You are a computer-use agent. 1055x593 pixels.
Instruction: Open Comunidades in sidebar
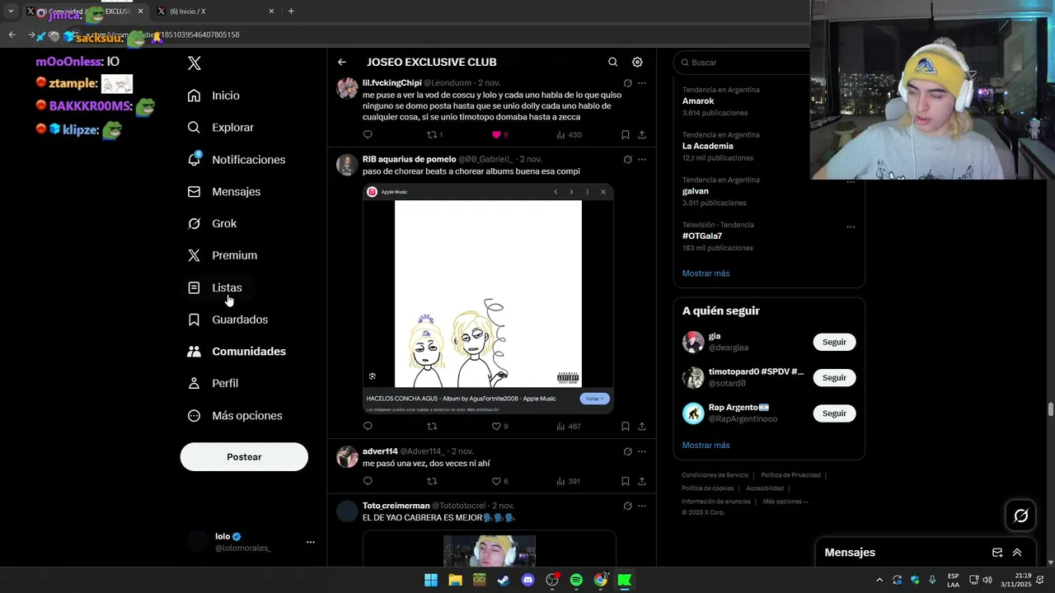click(x=237, y=352)
